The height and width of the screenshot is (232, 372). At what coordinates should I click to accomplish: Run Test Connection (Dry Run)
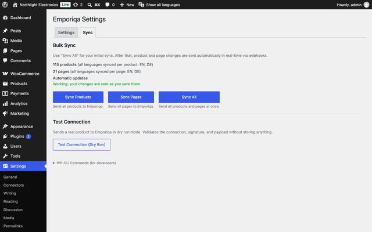click(x=81, y=144)
